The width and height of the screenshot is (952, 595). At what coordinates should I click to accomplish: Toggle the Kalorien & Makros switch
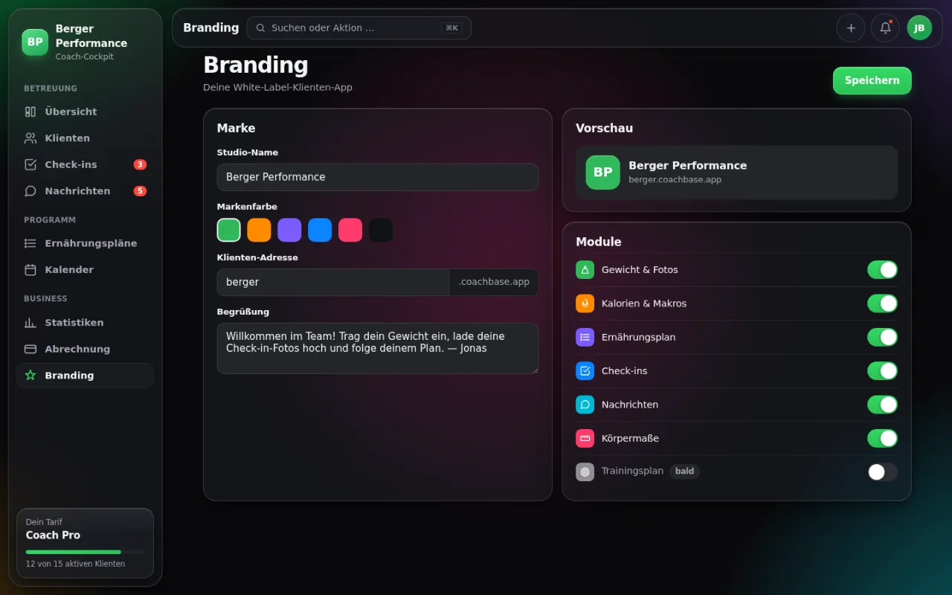[x=882, y=303]
